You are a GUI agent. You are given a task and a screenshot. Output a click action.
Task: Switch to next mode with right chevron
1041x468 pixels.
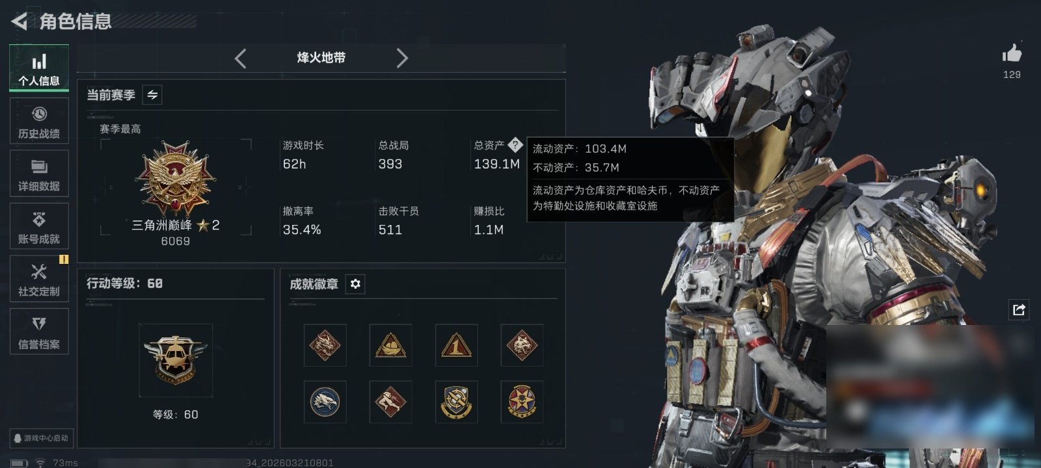point(402,58)
